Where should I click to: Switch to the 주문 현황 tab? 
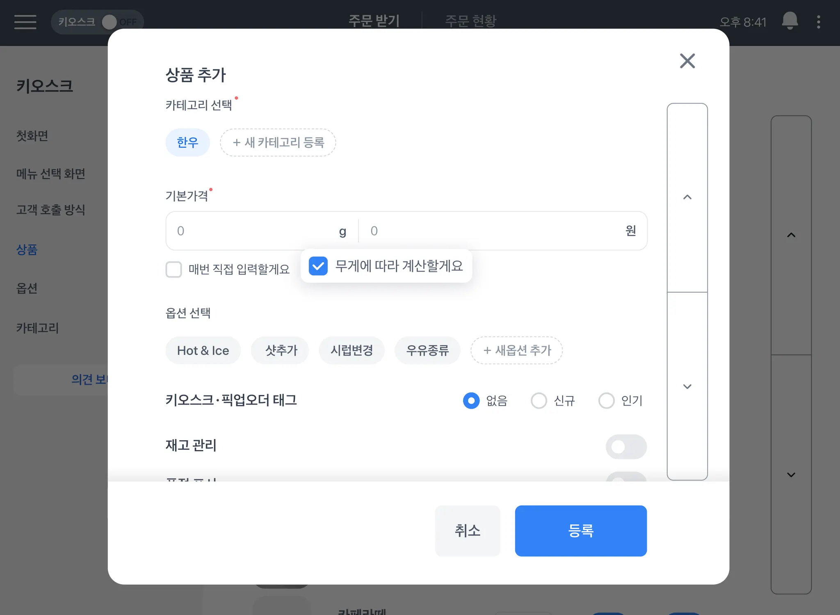point(470,21)
